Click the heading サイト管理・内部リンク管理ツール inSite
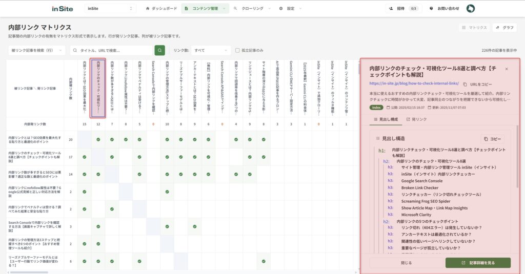The image size is (525, 274). tap(449, 167)
